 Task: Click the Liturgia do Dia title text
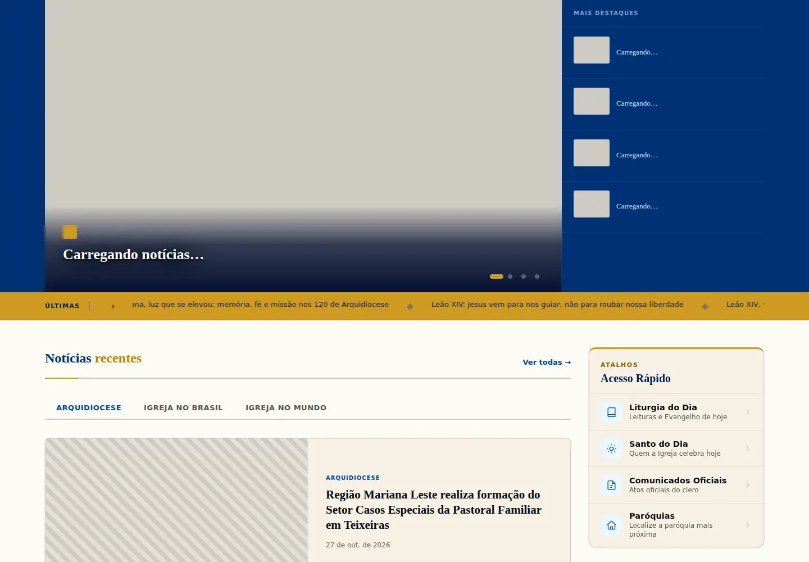click(x=663, y=407)
